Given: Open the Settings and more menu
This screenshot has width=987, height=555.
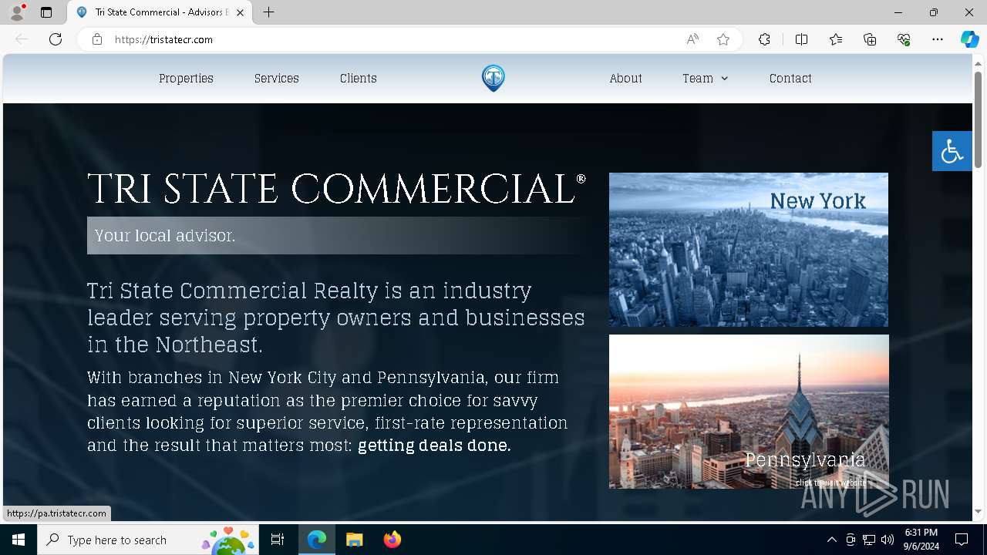Looking at the screenshot, I should pos(938,39).
